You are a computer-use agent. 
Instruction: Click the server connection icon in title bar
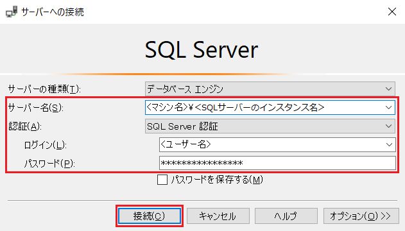[x=12, y=12]
